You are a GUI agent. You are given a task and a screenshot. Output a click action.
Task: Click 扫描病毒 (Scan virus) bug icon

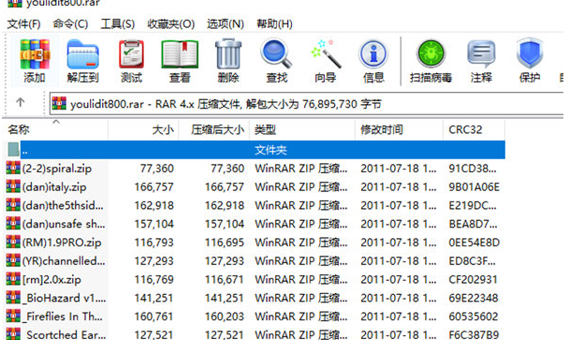pyautogui.click(x=430, y=54)
